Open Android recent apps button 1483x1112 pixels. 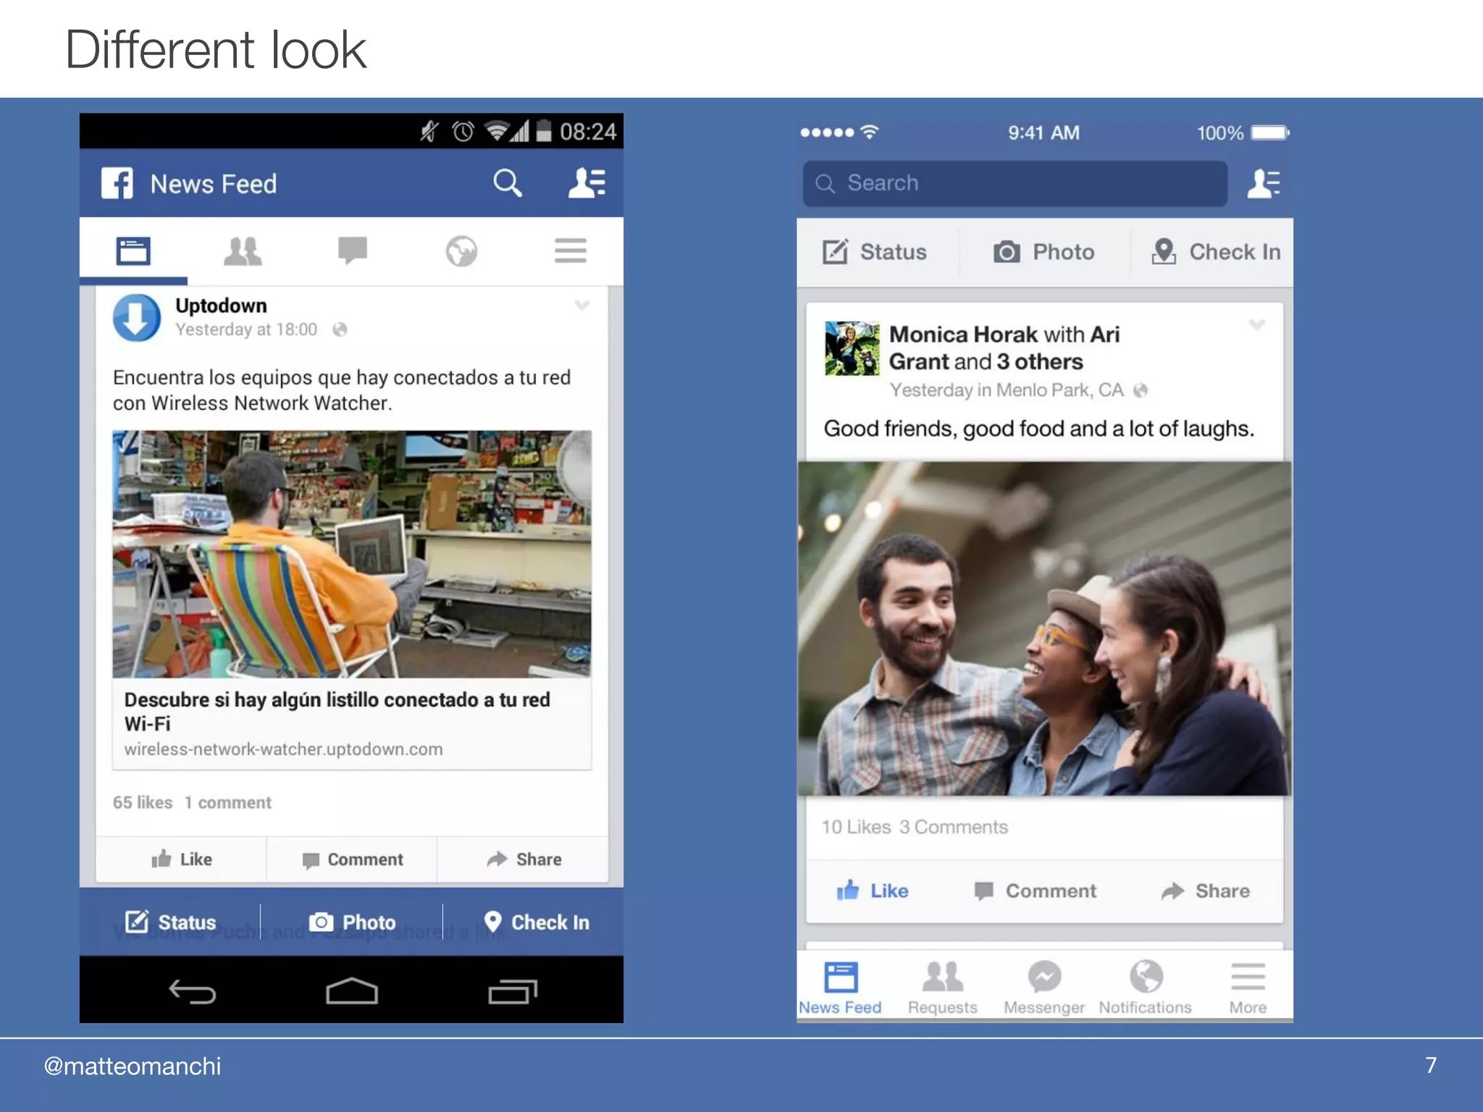512,991
